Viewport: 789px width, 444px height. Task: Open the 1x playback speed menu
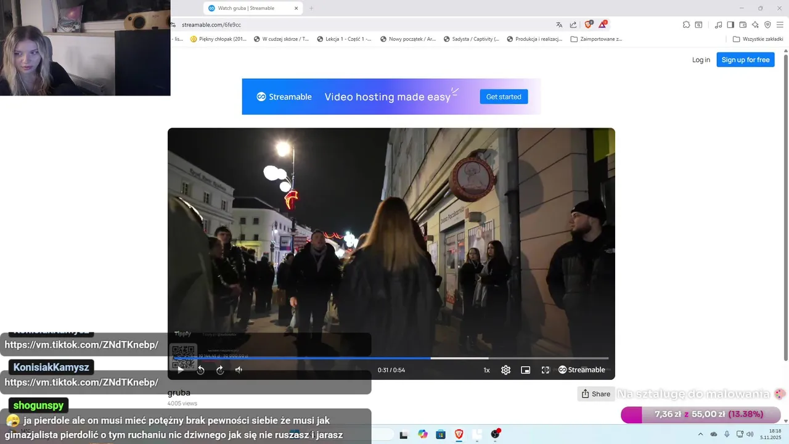[x=486, y=370]
